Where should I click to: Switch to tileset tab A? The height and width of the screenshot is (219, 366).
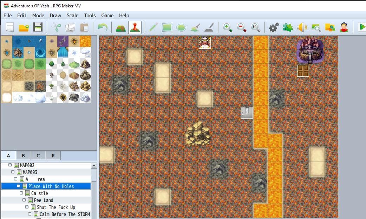8,156
